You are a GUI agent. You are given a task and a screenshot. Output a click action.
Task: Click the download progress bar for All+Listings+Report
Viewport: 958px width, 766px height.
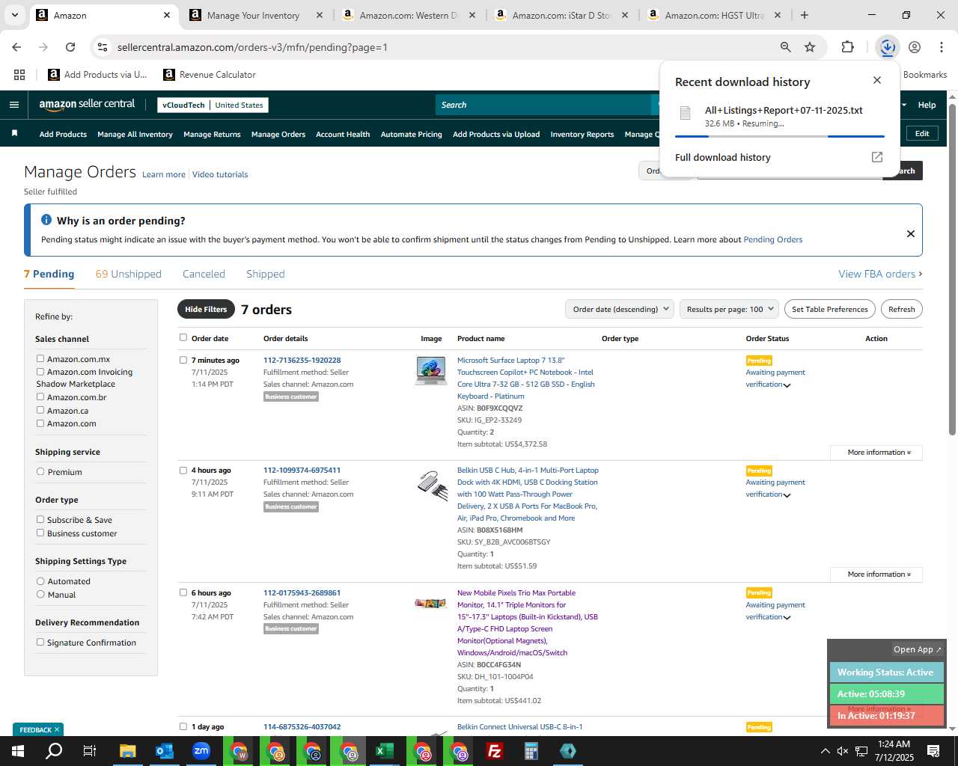[x=780, y=136]
